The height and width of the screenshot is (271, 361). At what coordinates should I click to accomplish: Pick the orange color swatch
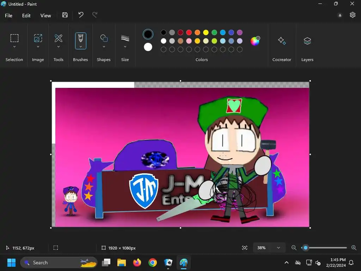[197, 32]
